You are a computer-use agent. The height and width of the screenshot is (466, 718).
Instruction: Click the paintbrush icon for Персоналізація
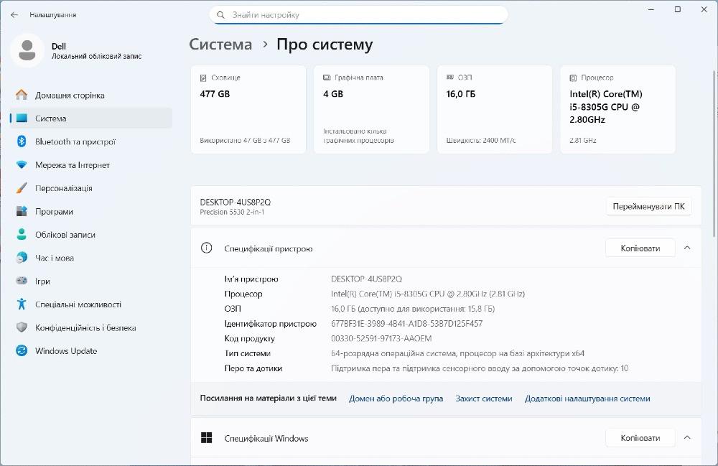[x=22, y=188]
